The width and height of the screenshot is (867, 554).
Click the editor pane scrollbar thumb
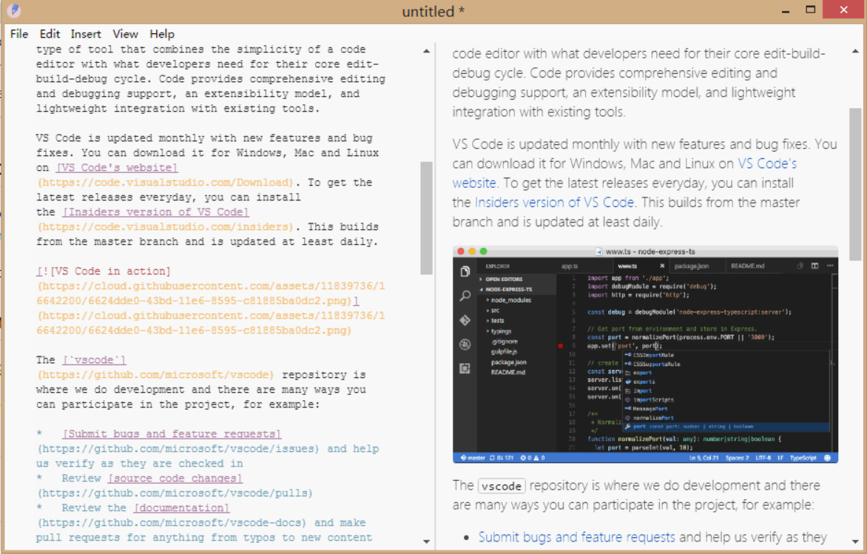coord(426,218)
